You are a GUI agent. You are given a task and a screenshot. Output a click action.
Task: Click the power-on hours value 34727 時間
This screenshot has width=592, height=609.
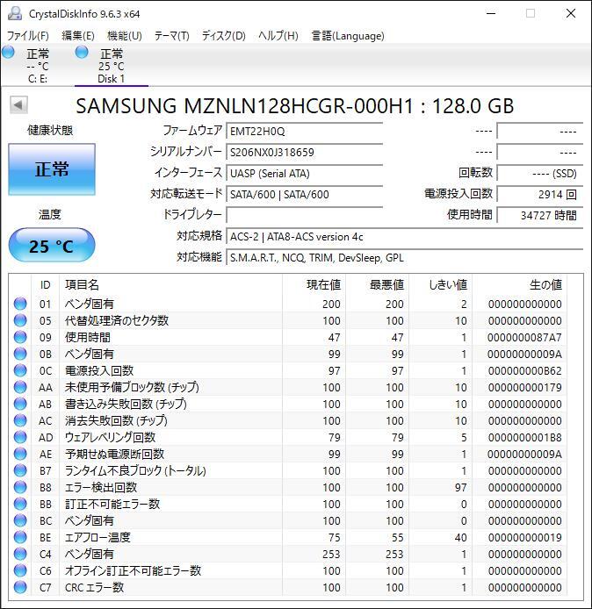[540, 215]
